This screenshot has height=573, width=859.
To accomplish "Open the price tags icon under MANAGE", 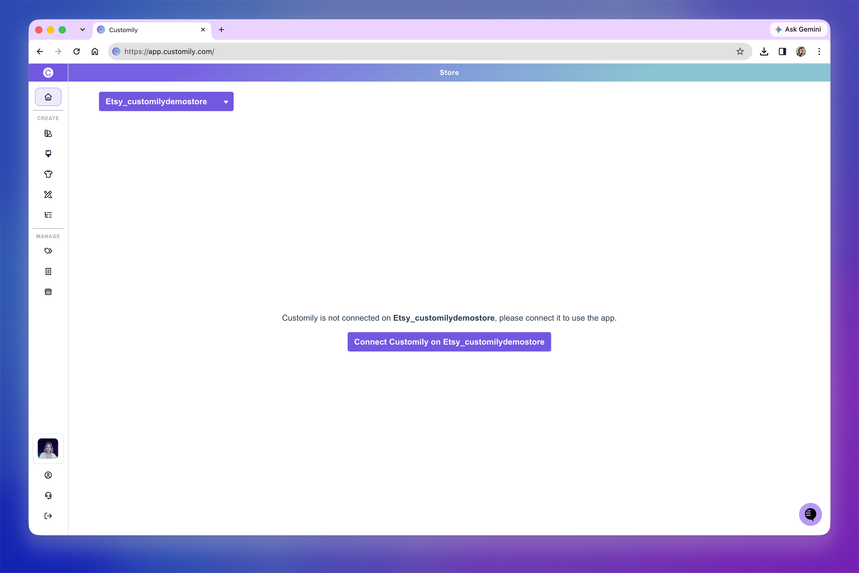I will click(x=48, y=251).
